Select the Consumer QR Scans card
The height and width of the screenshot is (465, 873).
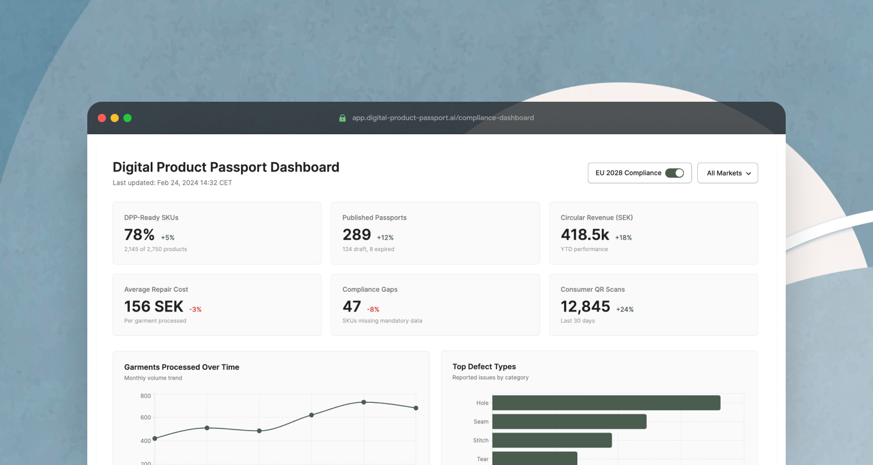(654, 305)
